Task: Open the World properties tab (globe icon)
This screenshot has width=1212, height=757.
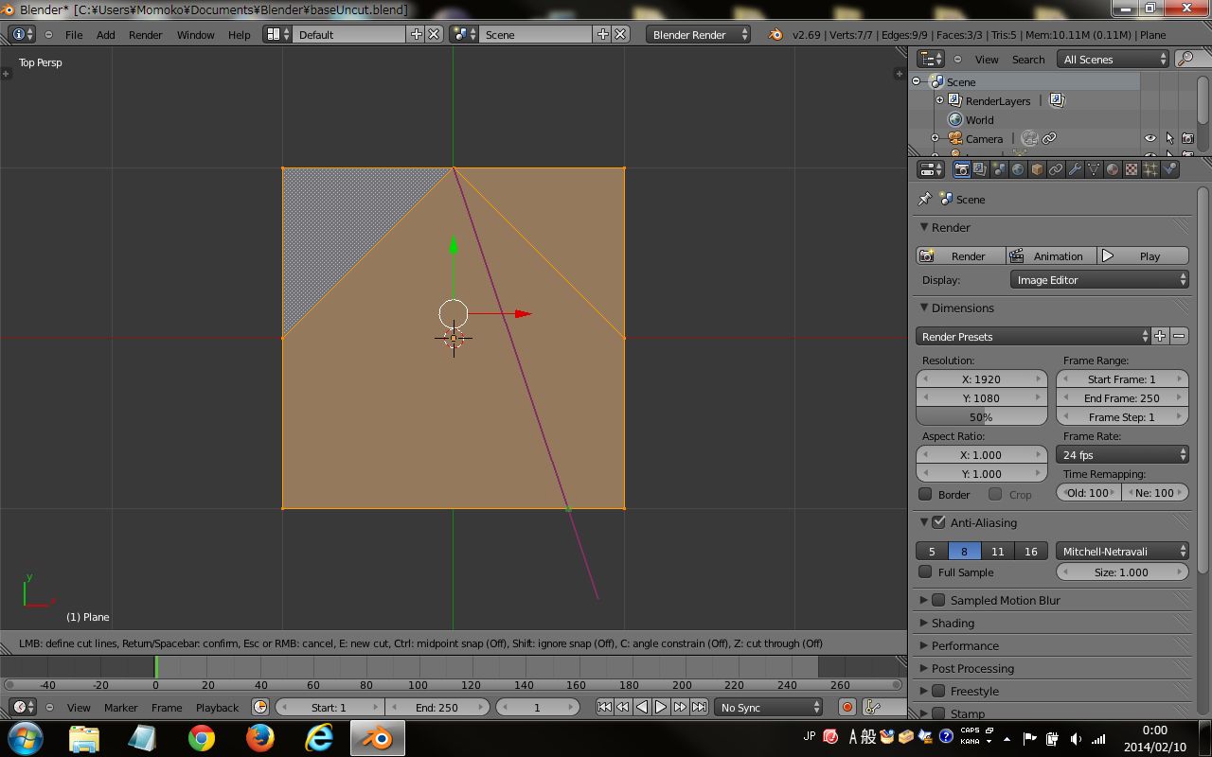Action: pos(1018,169)
